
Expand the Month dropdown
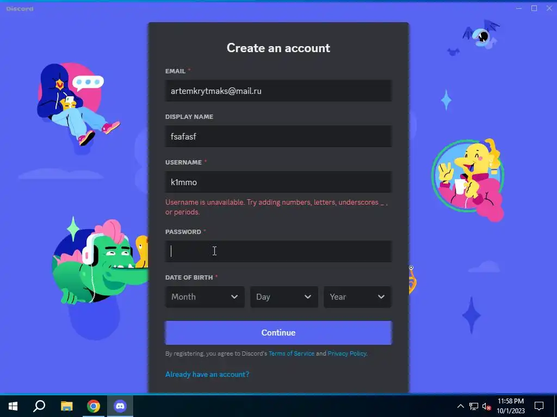pyautogui.click(x=205, y=297)
